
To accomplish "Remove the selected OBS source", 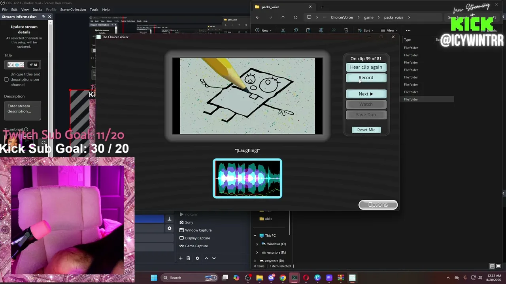I will (x=188, y=258).
